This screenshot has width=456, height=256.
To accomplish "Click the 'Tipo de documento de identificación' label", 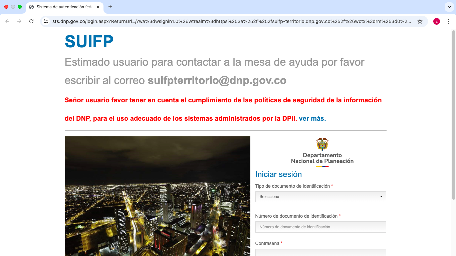I will coord(292,186).
